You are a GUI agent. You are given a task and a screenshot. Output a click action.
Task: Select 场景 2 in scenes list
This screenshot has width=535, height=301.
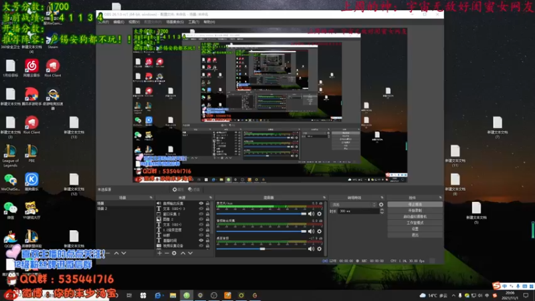point(125,209)
